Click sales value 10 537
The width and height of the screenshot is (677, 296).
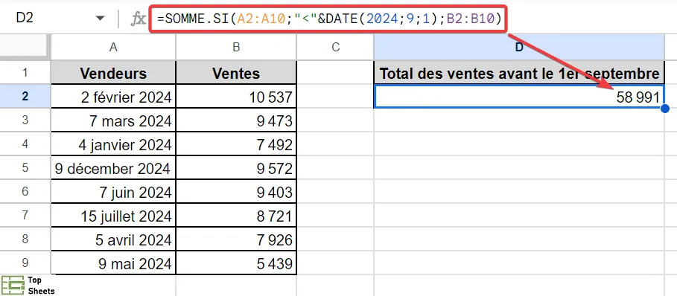click(236, 97)
